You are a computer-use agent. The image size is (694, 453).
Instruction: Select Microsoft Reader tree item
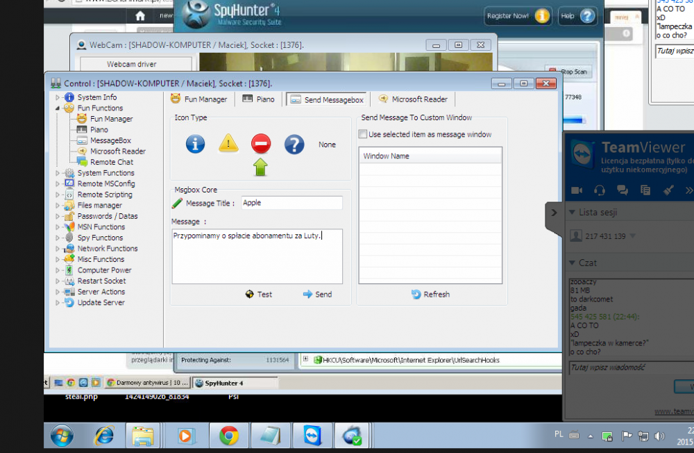(x=118, y=151)
